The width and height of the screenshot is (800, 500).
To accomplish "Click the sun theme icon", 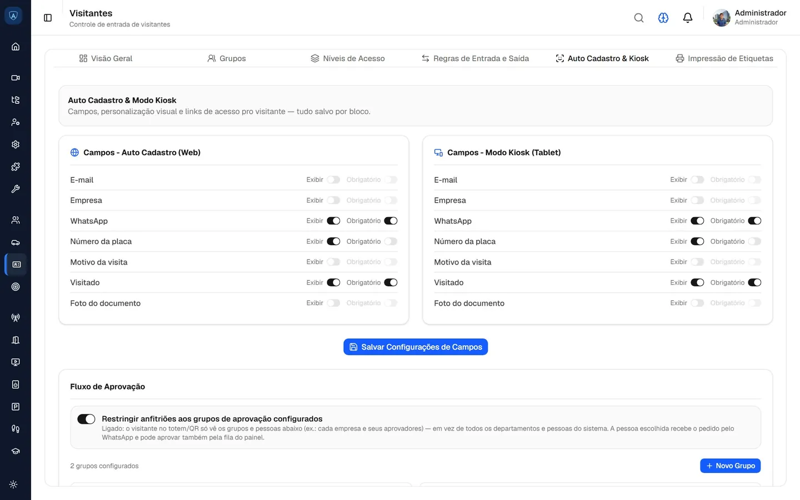I will click(13, 484).
